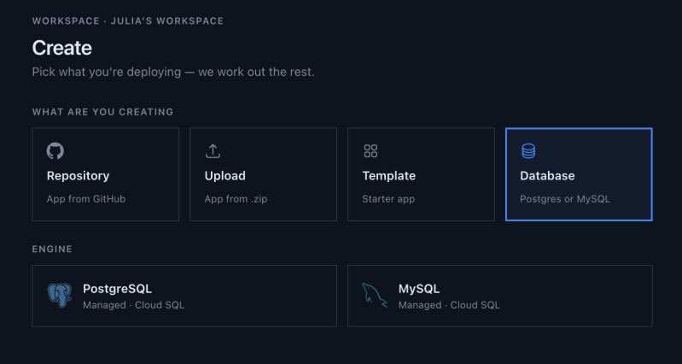
Task: Click the Create page heading
Action: point(61,48)
